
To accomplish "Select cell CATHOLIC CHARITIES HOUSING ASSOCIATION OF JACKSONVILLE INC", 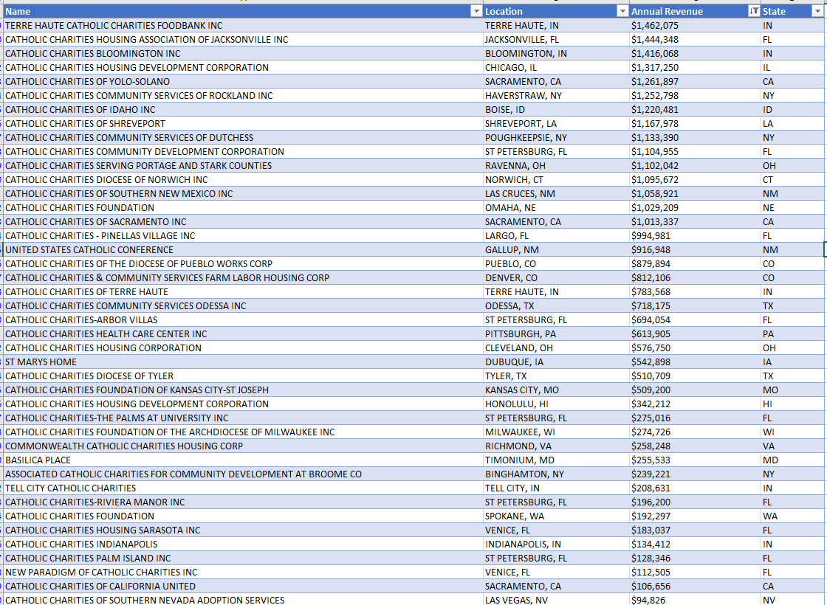I will point(243,40).
